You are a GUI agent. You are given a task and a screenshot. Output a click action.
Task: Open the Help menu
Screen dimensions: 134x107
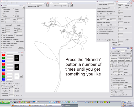[17, 3]
